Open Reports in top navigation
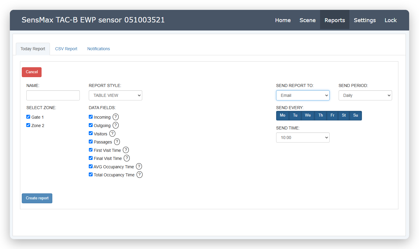The height and width of the screenshot is (249, 419). pyautogui.click(x=335, y=20)
